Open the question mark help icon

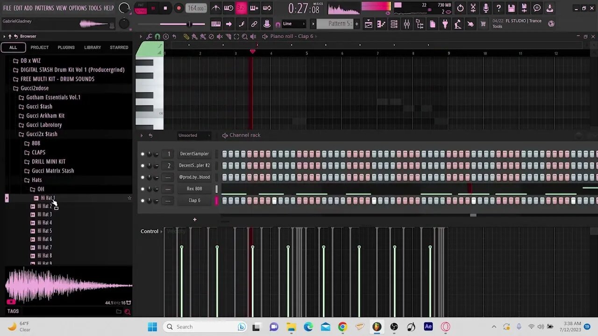point(498,8)
